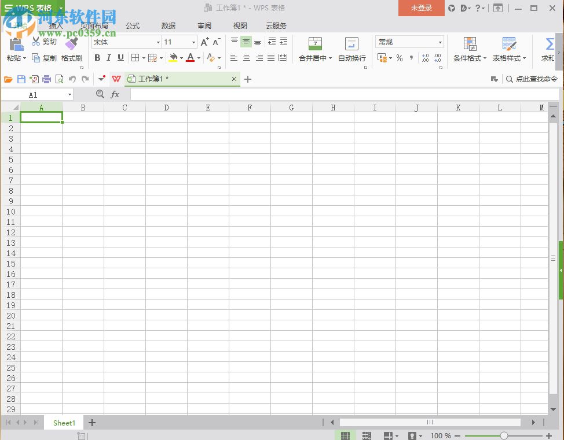Add a new sheet with plus button
Screen dimensions: 564x440
(x=92, y=423)
